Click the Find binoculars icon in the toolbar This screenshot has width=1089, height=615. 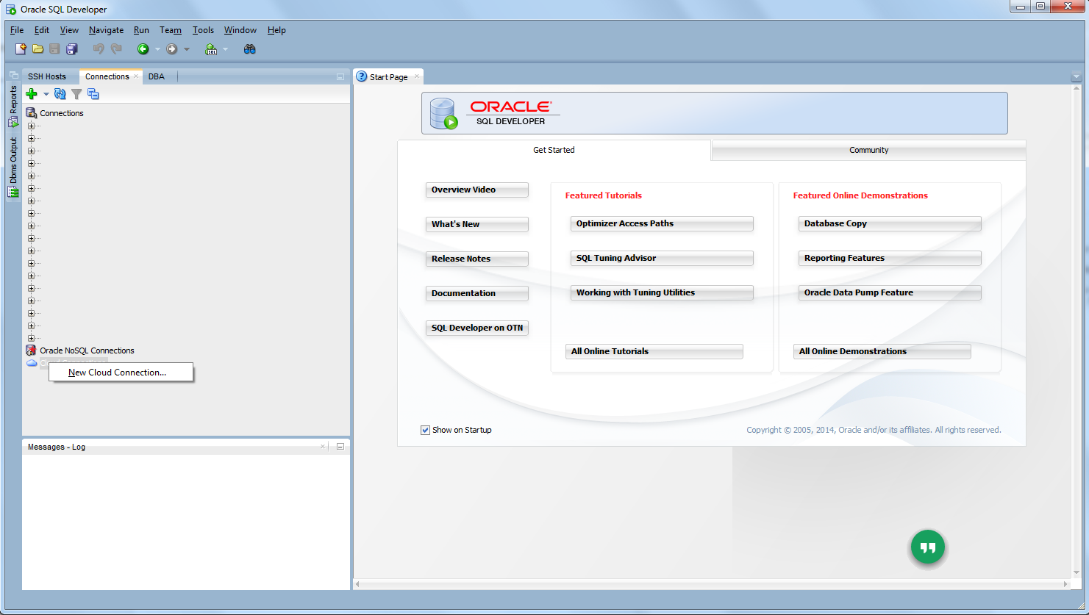[x=249, y=49]
